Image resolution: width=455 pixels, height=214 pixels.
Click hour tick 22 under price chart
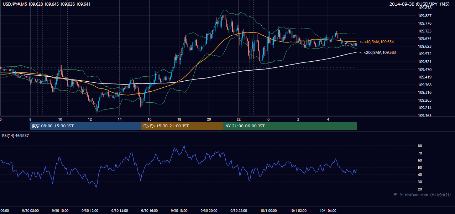[239, 119]
